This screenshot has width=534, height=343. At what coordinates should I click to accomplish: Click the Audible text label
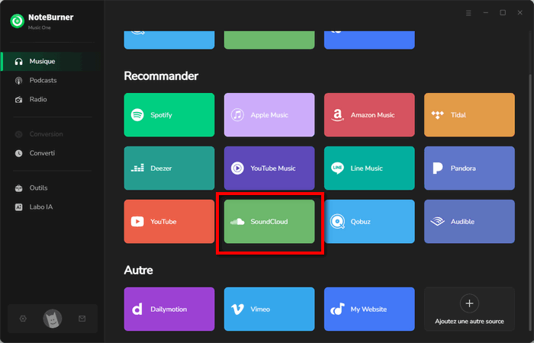click(462, 222)
